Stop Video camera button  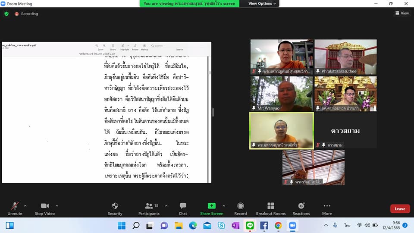pos(44,209)
